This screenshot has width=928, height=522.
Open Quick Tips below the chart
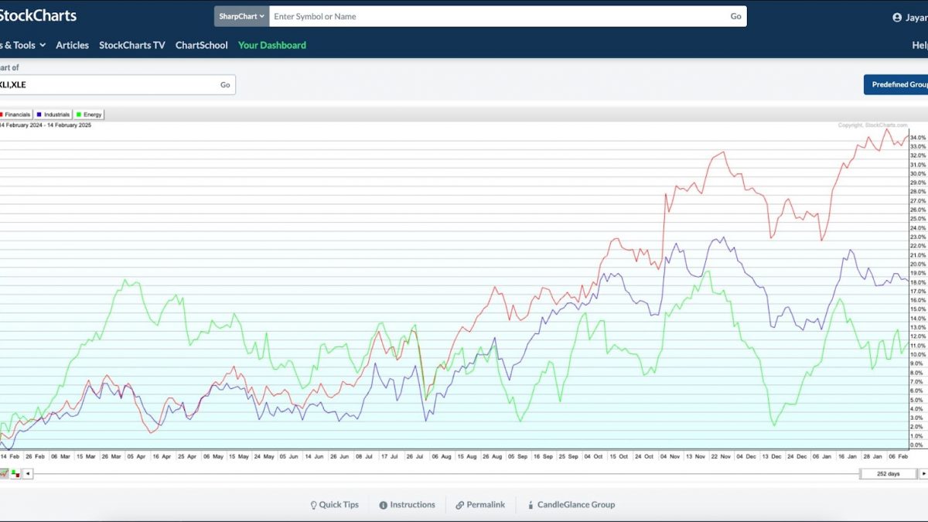[x=335, y=505]
